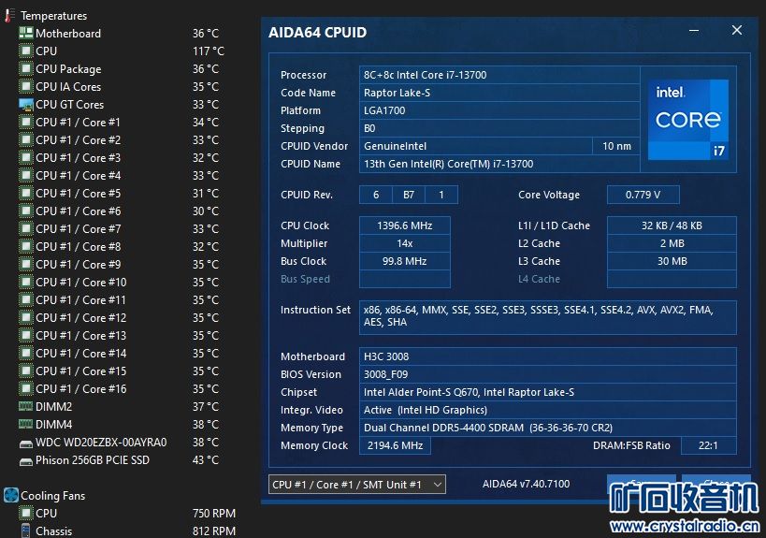Click the Intel Core i7 logo badge
The image size is (766, 538).
pos(687,119)
